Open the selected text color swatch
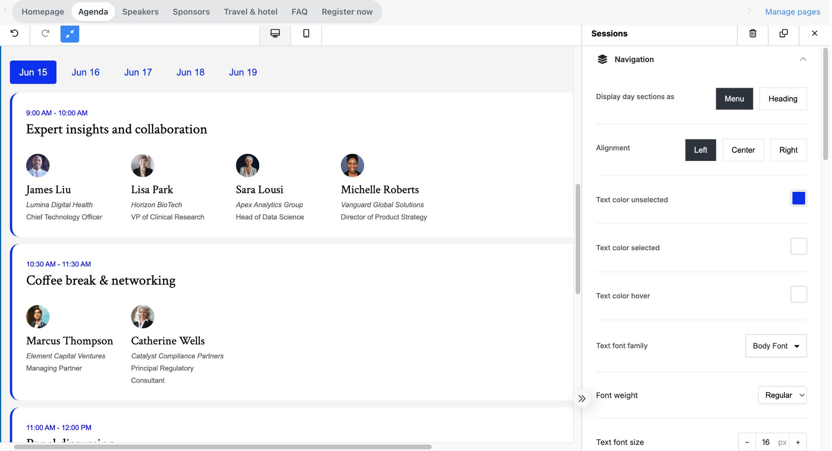Viewport: 832px width, 451px height. 798,246
